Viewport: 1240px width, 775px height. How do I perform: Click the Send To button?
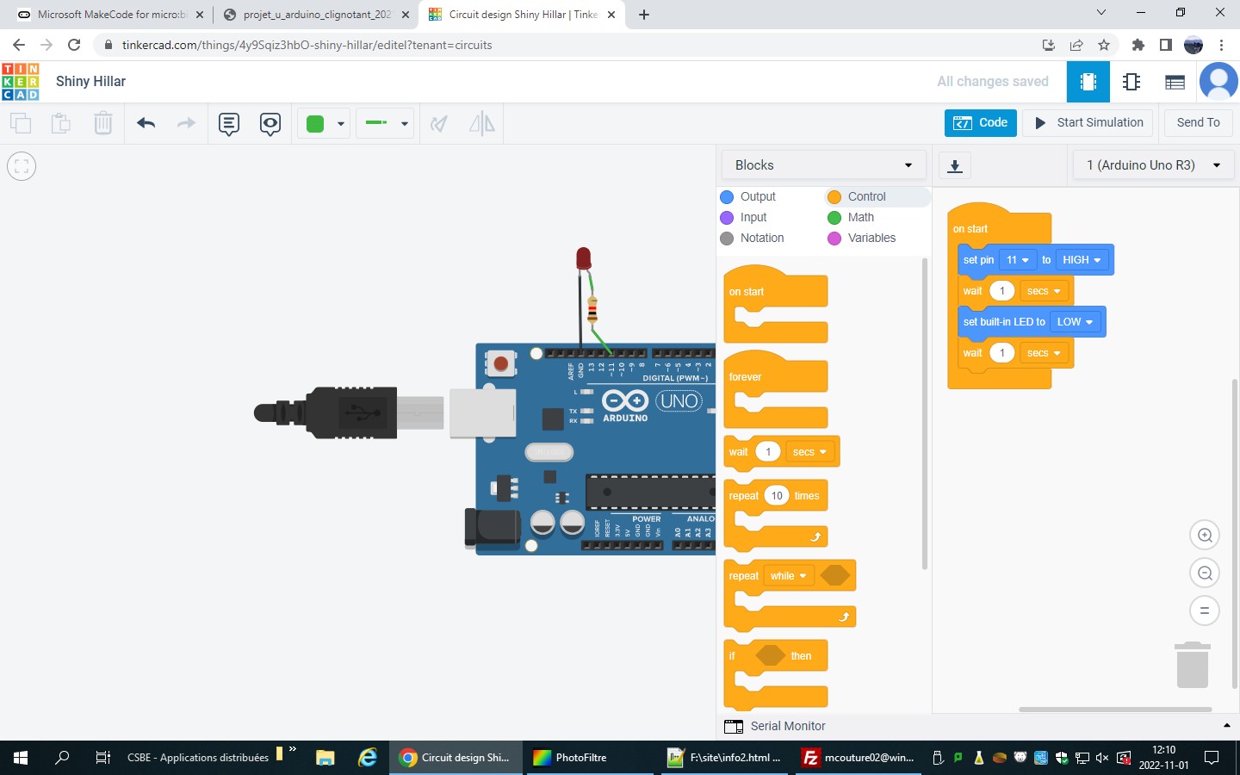coord(1198,123)
